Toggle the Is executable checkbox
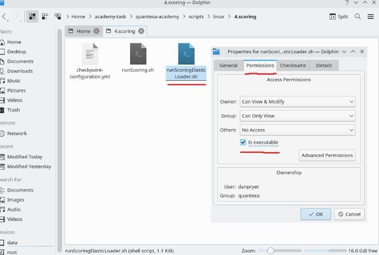 [x=243, y=142]
